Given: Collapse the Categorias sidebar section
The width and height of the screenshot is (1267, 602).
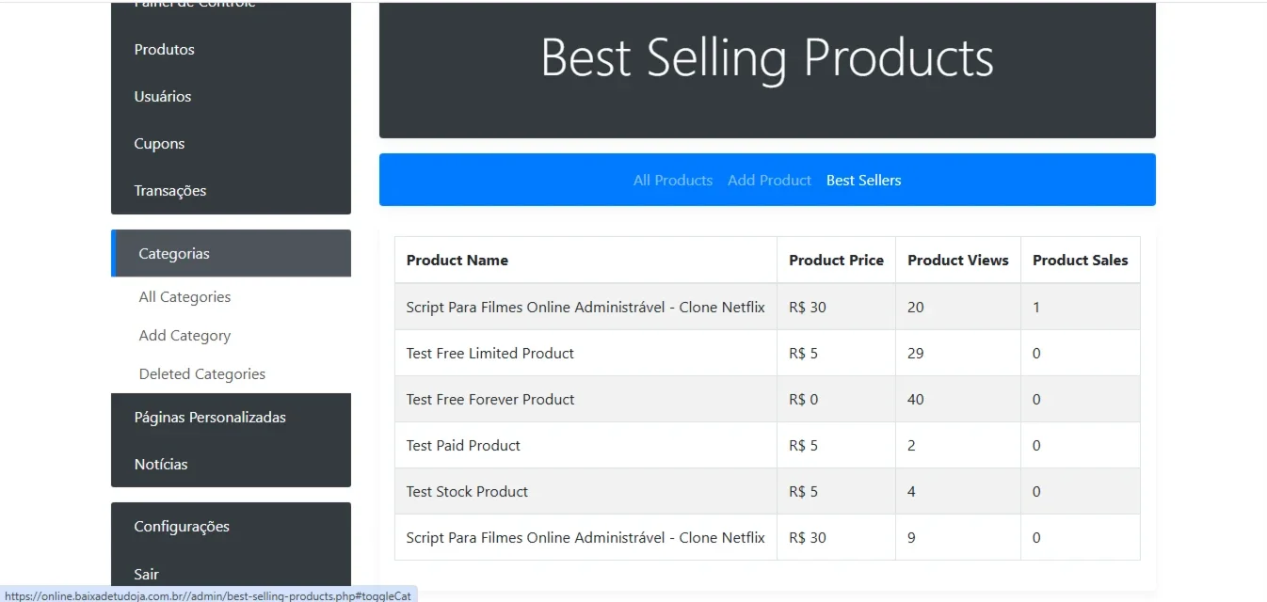Looking at the screenshot, I should point(231,254).
